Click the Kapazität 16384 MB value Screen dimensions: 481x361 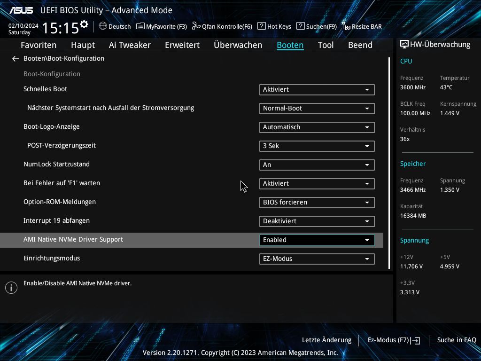coord(413,216)
